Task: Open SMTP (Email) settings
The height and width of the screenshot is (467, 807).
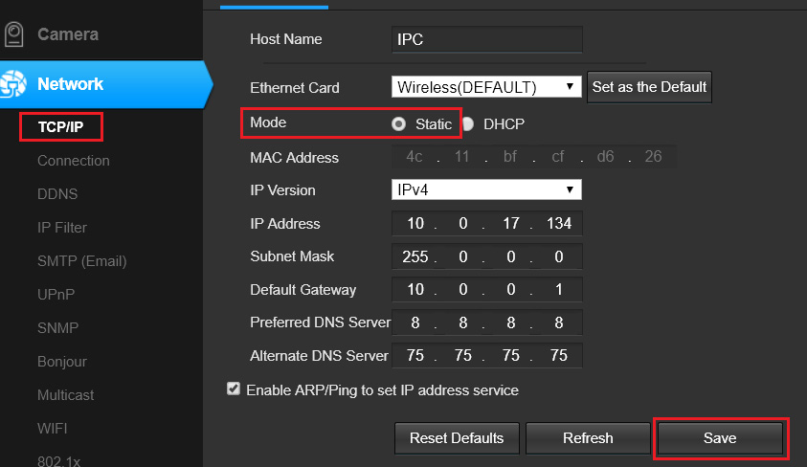Action: pyautogui.click(x=82, y=261)
